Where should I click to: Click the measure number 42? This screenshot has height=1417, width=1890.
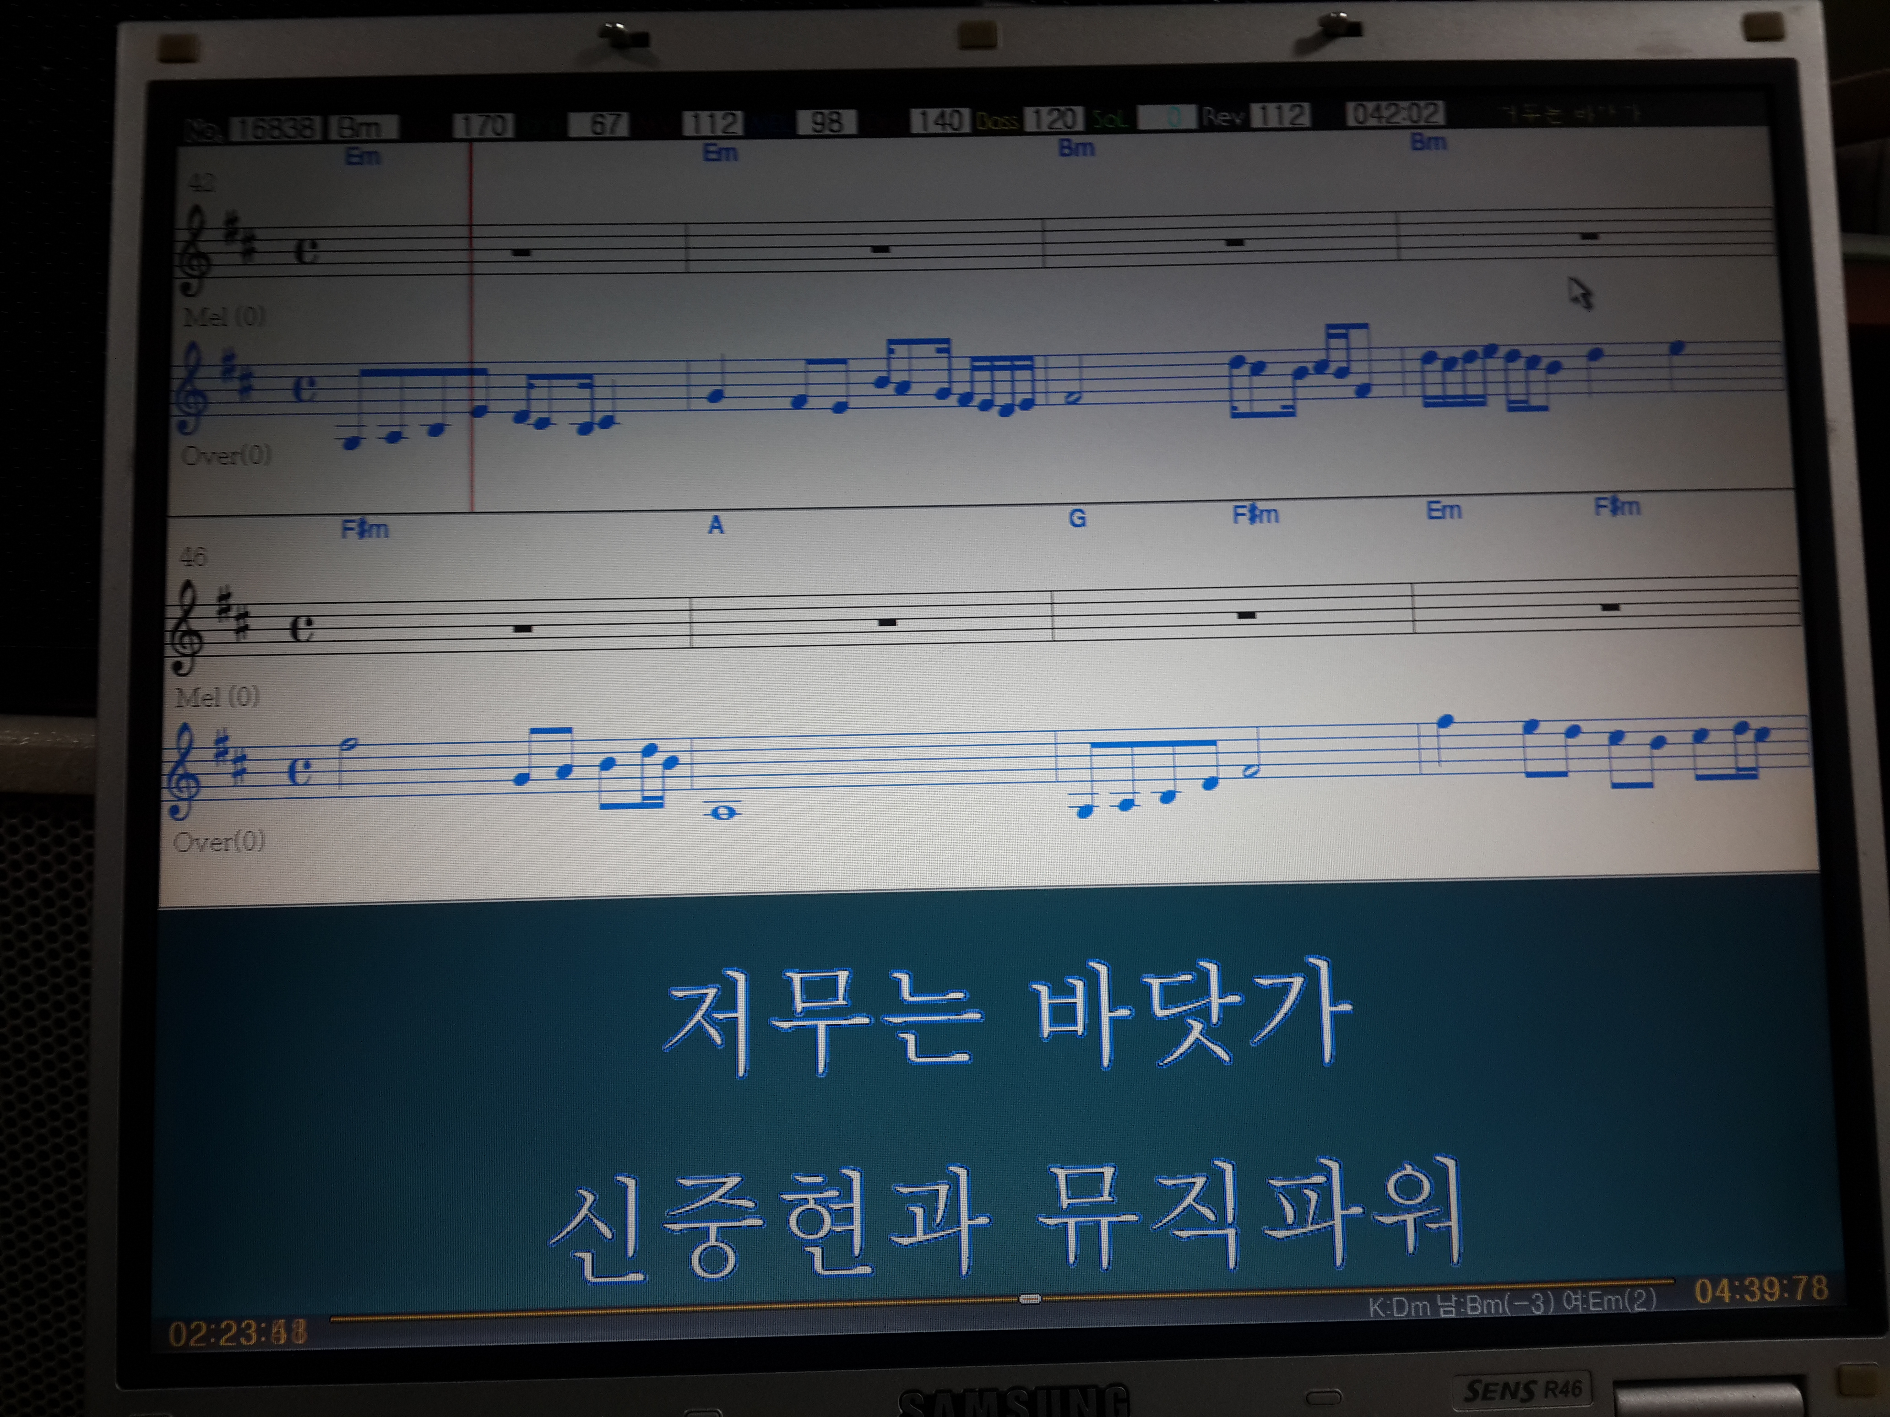click(201, 183)
